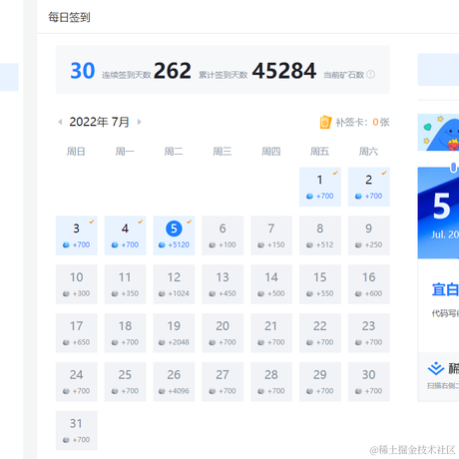
Task: Select day 19 with +2048 reward
Action: click(x=174, y=333)
